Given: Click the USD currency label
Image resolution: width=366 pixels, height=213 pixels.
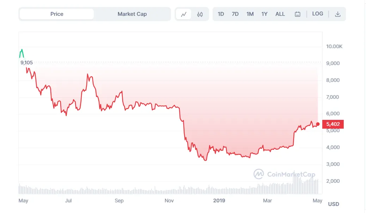Looking at the screenshot, I should coord(333,204).
